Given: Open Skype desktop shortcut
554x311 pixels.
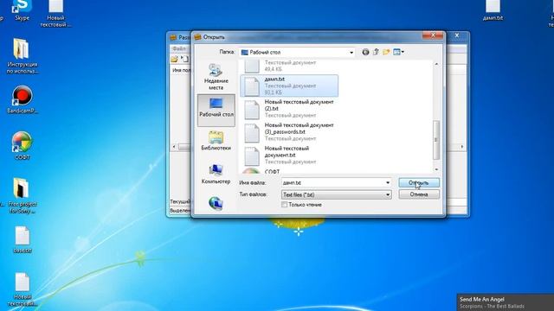Looking at the screenshot, I should (22, 10).
